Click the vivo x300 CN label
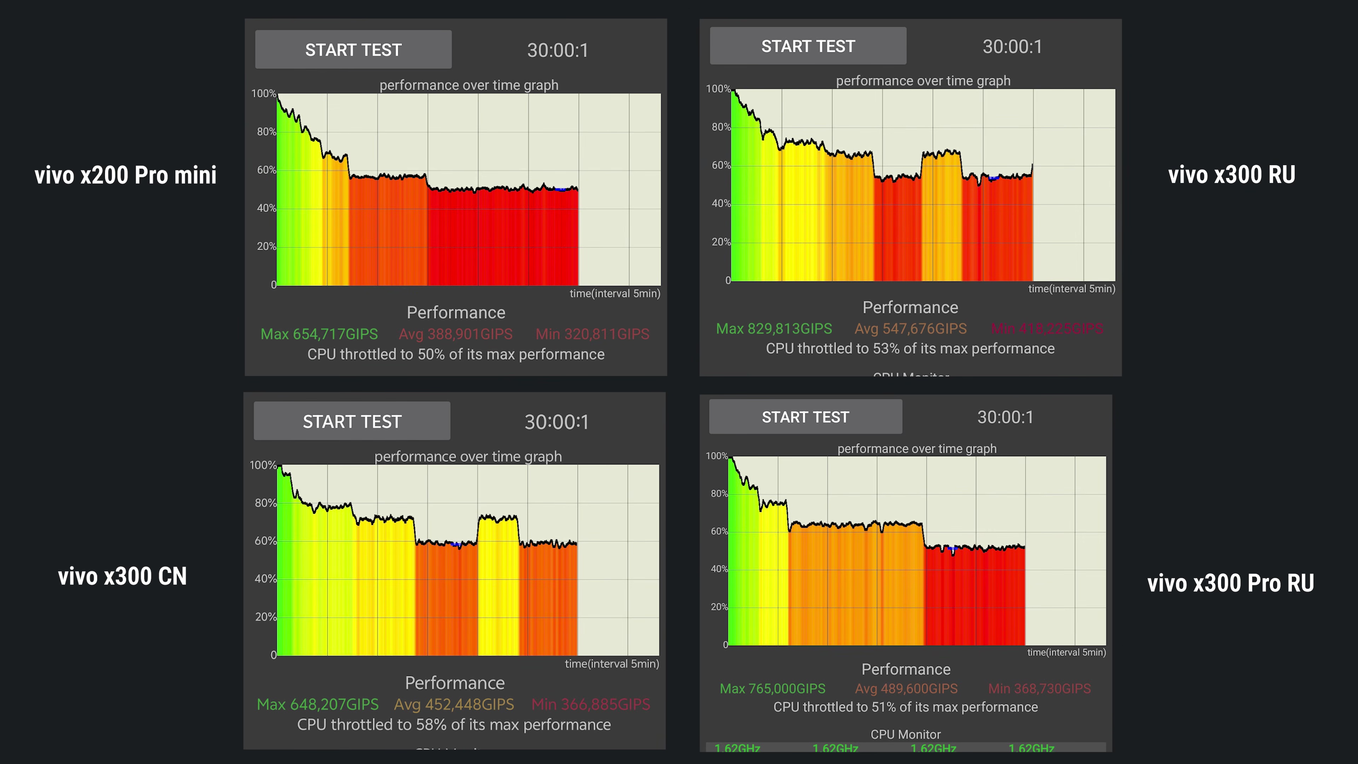 122,576
